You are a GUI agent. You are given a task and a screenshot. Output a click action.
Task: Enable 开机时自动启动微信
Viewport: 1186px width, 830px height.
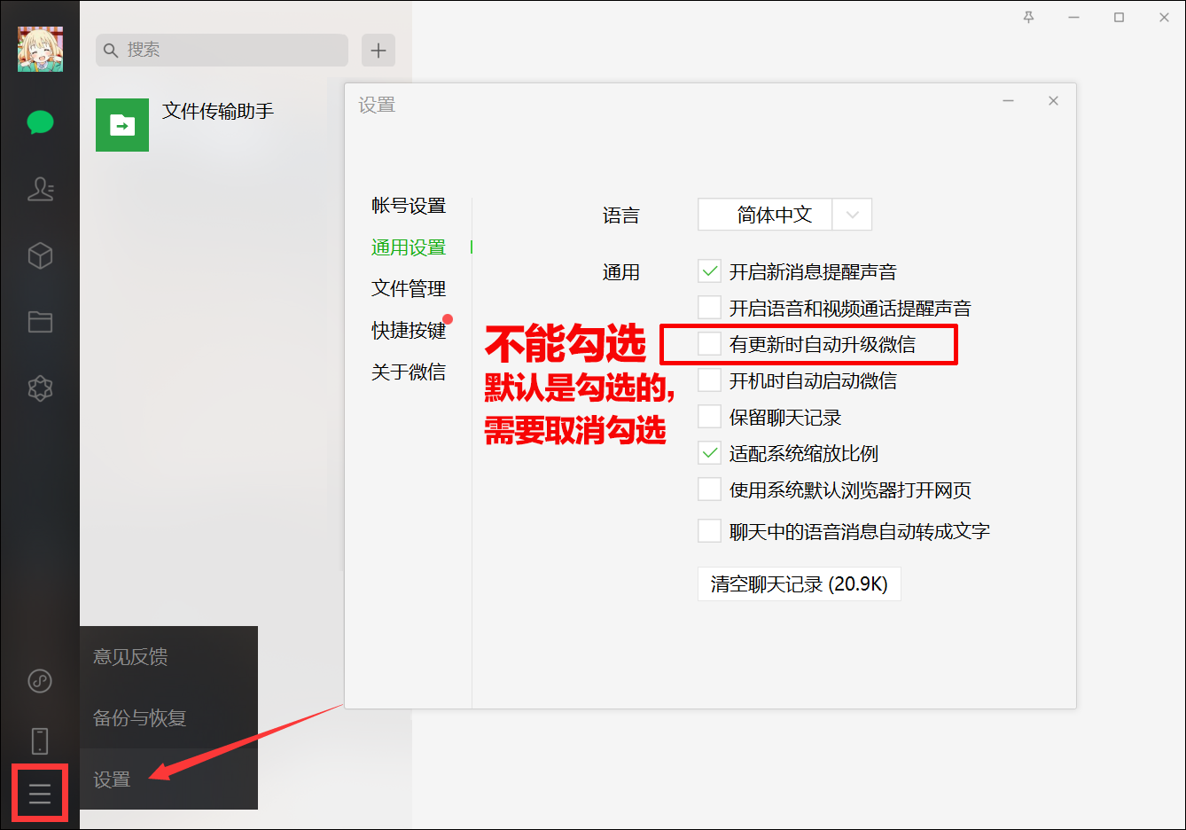(709, 380)
